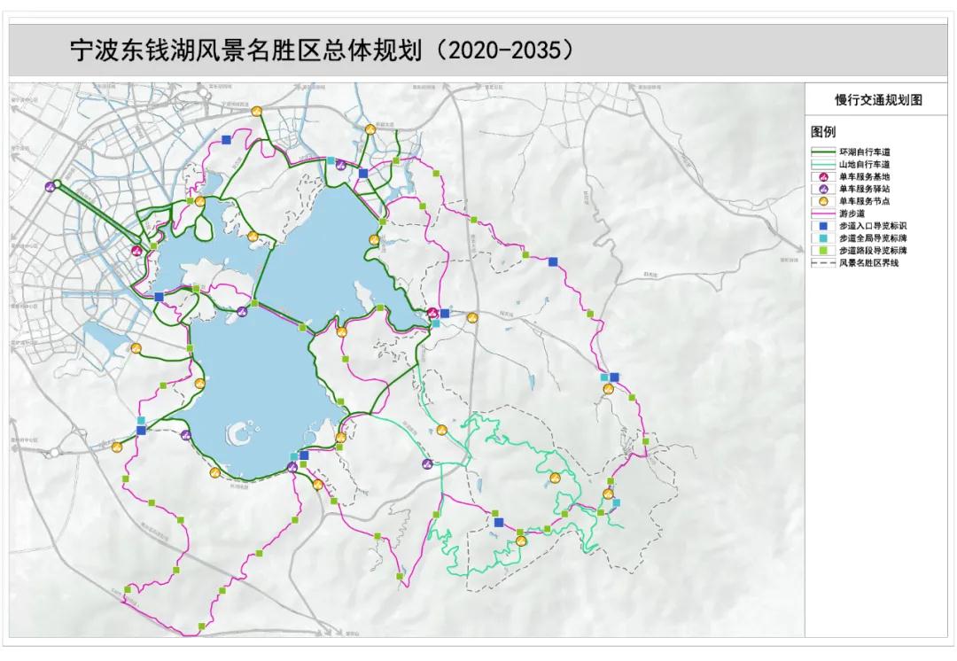Click the purple station icon at the lake's southern tip
Screen dimensions: 957x661
(292, 467)
